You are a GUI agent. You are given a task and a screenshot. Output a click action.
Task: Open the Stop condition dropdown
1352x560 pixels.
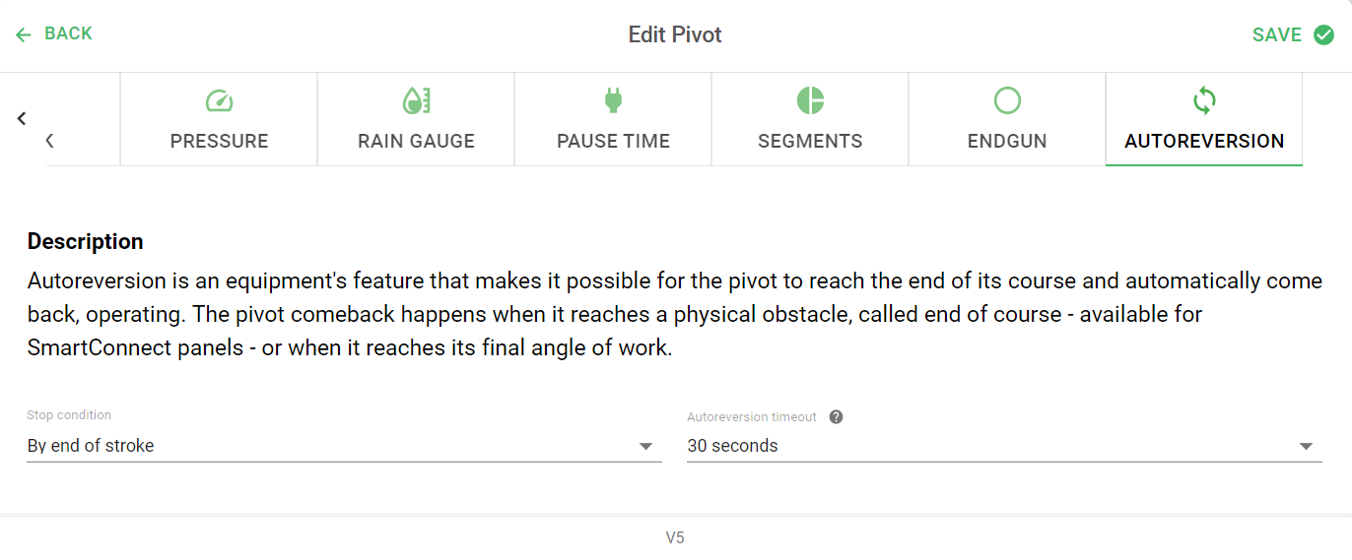(344, 446)
